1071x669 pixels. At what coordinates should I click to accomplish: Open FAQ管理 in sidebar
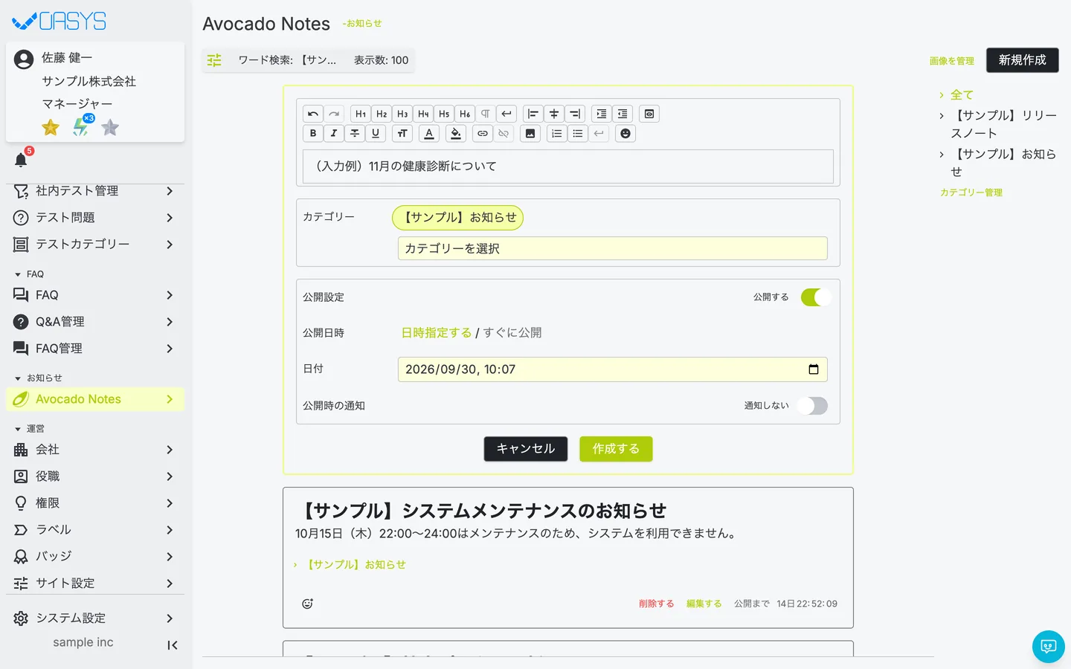95,349
